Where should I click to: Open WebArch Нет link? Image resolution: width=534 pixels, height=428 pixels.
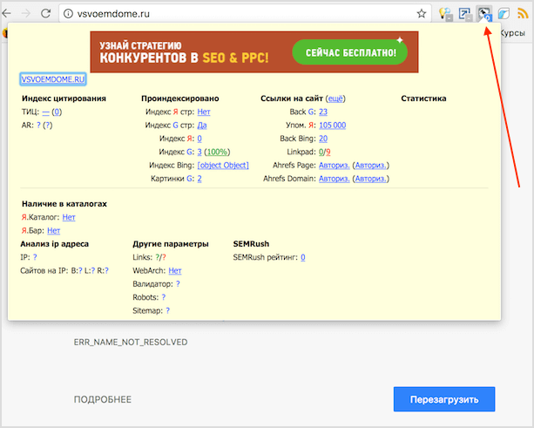[x=175, y=270]
